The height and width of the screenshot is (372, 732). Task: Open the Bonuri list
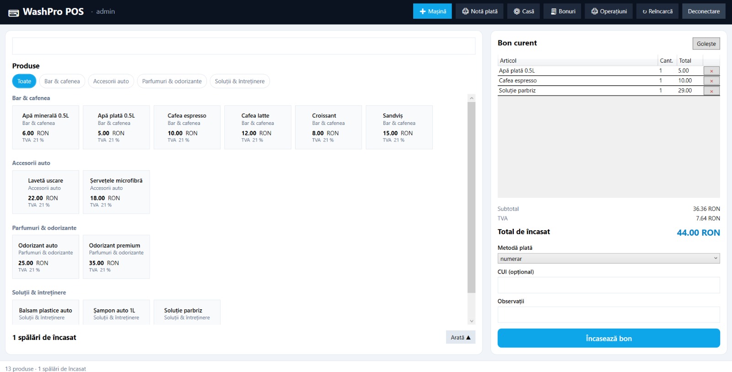562,11
